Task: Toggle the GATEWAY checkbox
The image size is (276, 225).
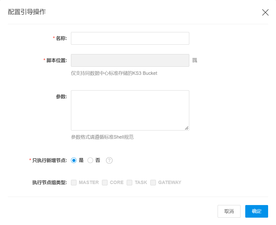Action: click(x=153, y=182)
